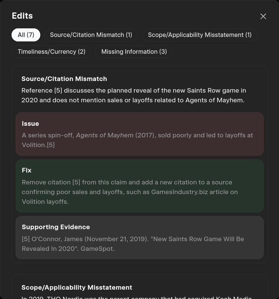Click the THQ Nordic description text

pyautogui.click(x=137, y=297)
